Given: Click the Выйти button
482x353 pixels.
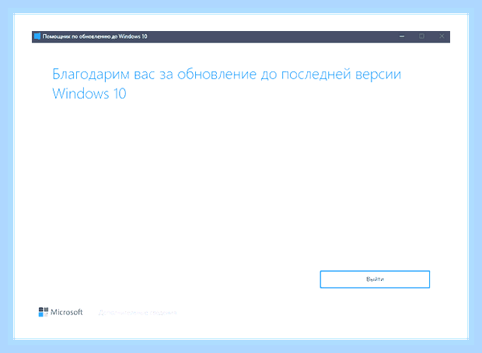Looking at the screenshot, I should (375, 279).
